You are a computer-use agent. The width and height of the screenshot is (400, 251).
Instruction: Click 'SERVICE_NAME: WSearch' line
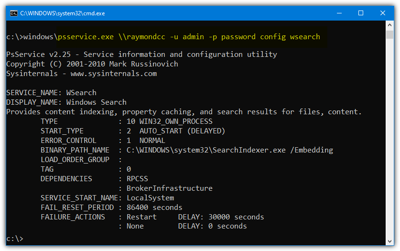tap(51, 93)
